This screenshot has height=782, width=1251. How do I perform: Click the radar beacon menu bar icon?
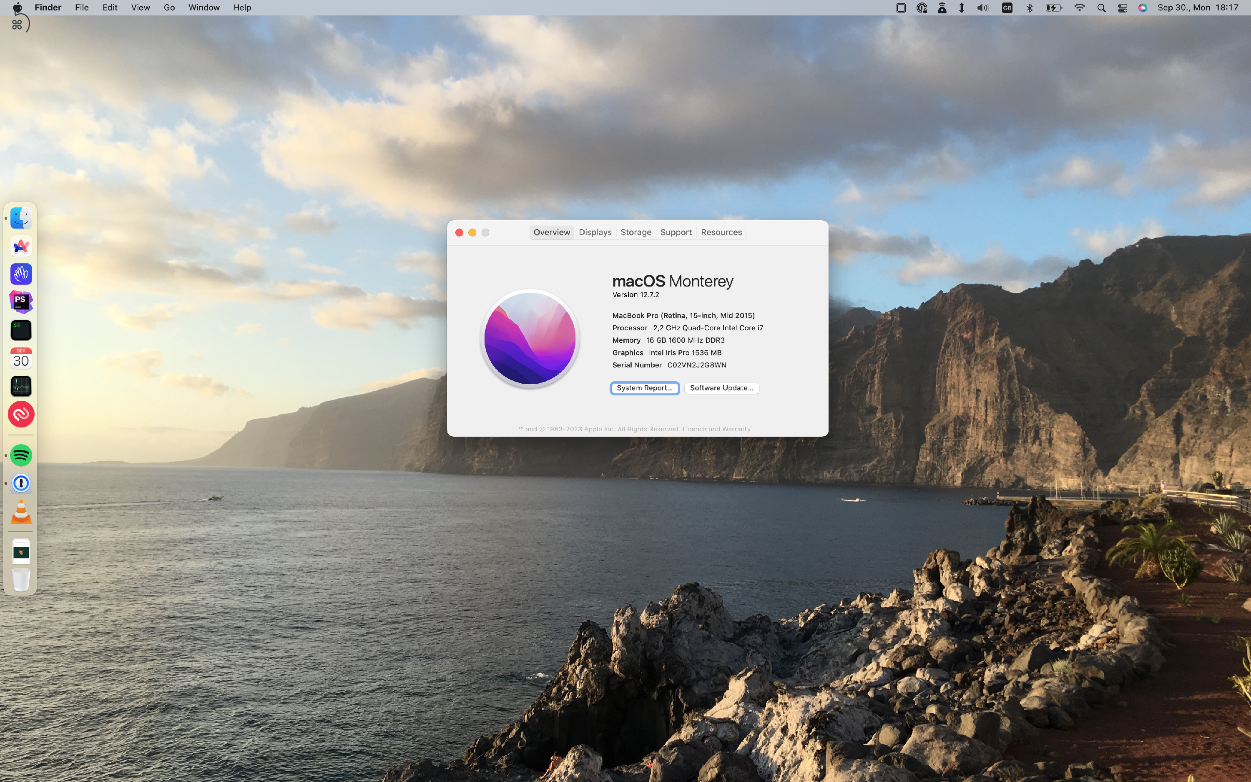(x=942, y=8)
